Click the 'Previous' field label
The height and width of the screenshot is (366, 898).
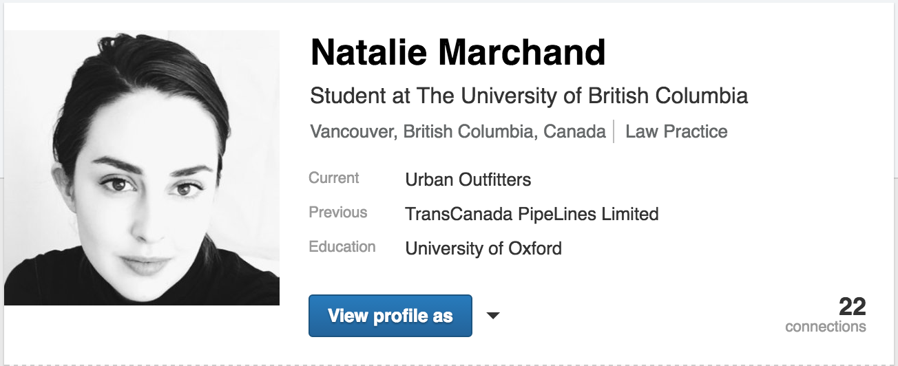338,213
